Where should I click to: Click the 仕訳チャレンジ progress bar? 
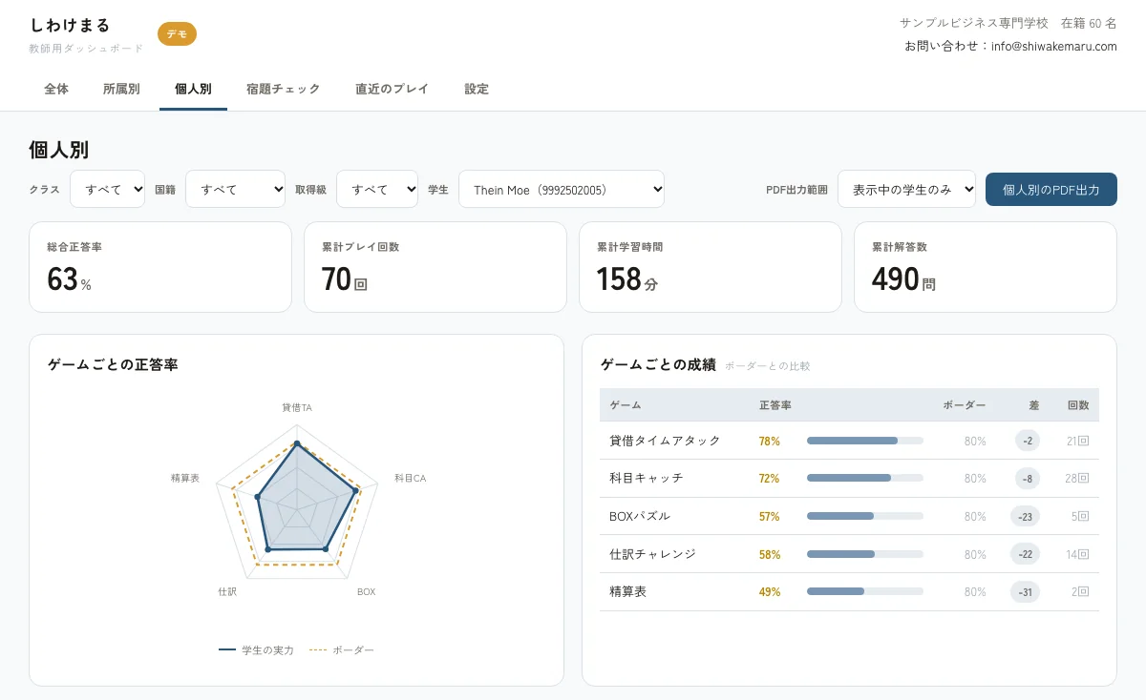[865, 554]
